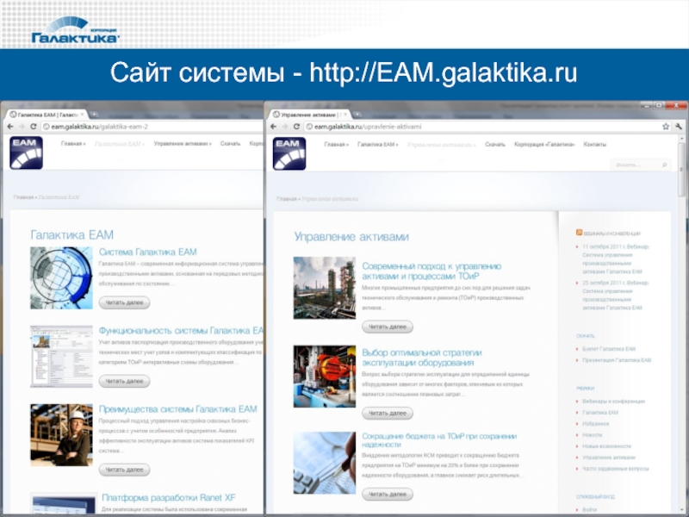Image resolution: width=689 pixels, height=517 pixels.
Task: Open Новые возможности category in sidebar
Action: point(606,446)
